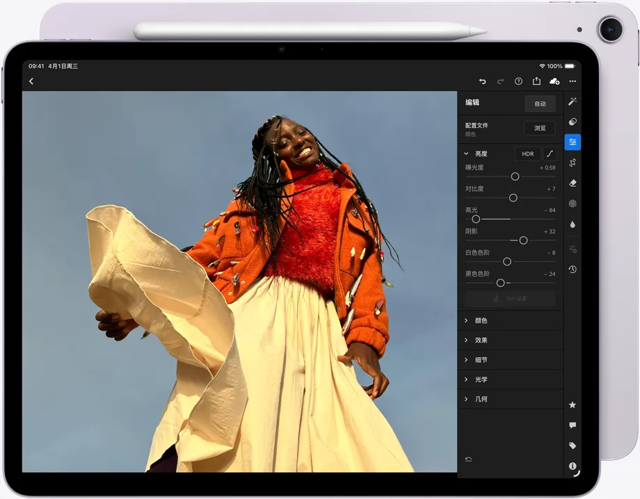
Task: Open the share sheet icon
Action: point(536,81)
